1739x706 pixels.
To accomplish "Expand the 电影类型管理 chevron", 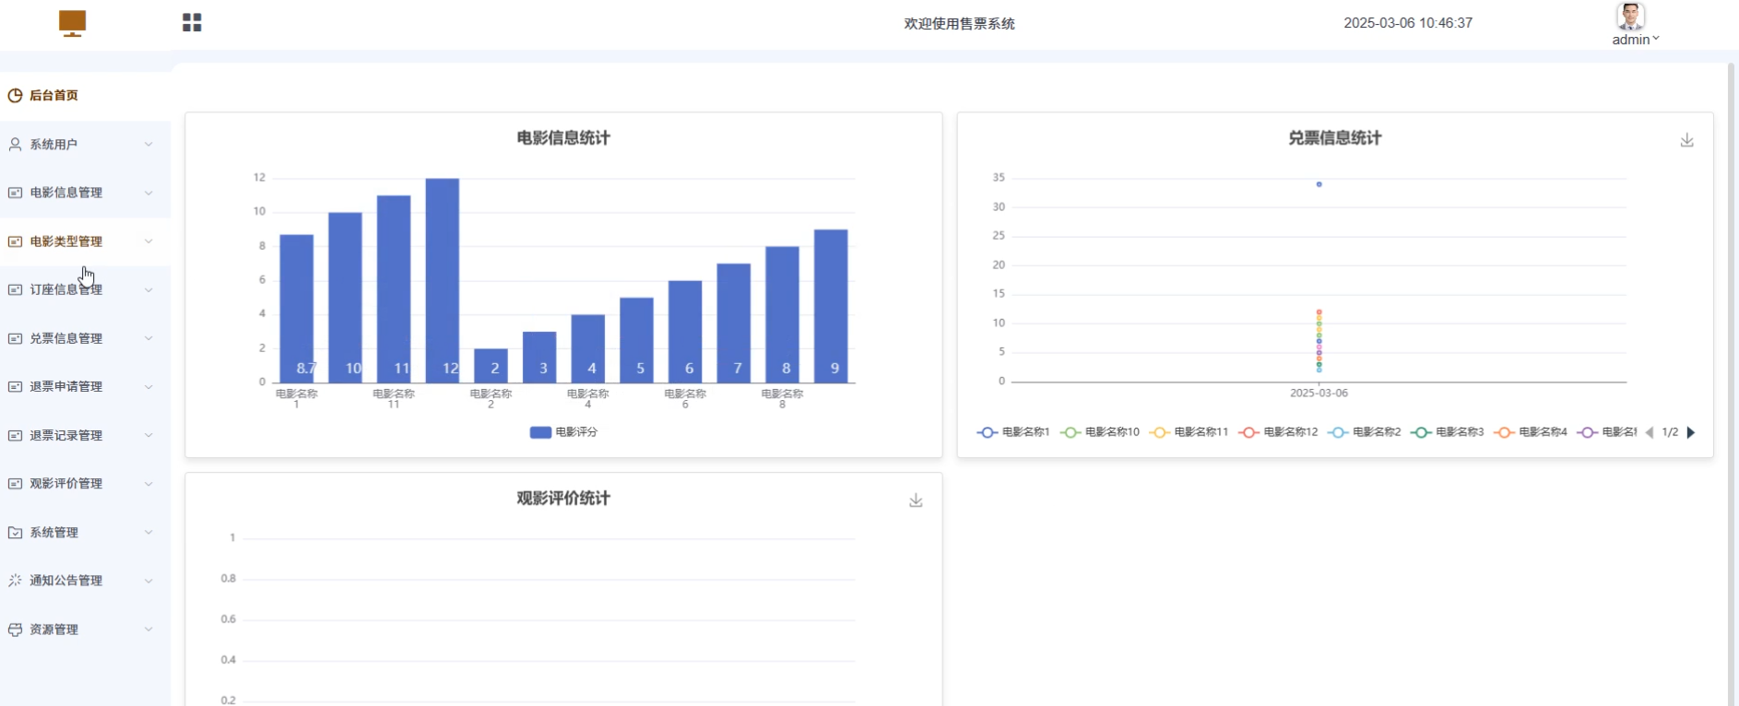I will click(x=148, y=241).
